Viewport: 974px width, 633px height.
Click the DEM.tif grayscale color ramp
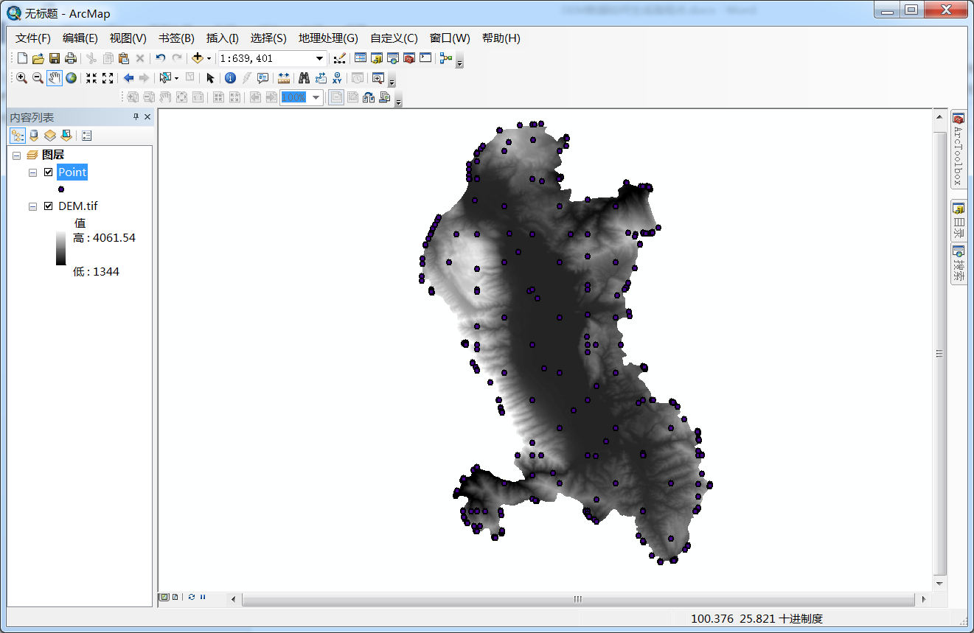60,248
